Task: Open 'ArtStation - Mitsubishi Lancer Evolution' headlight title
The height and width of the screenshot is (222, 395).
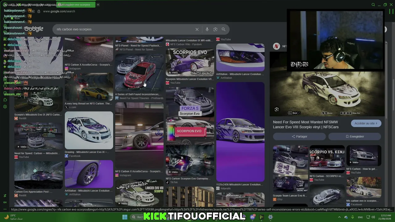Action: click(240, 74)
